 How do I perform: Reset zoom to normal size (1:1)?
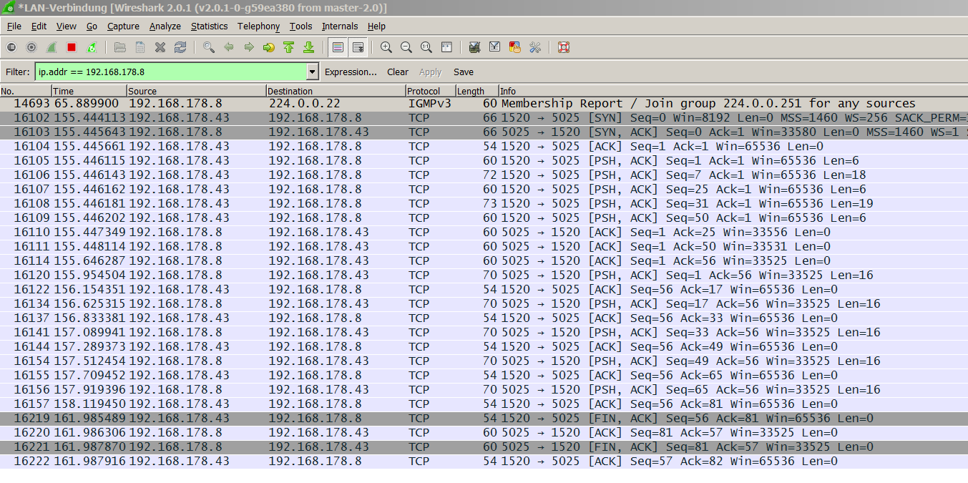426,47
